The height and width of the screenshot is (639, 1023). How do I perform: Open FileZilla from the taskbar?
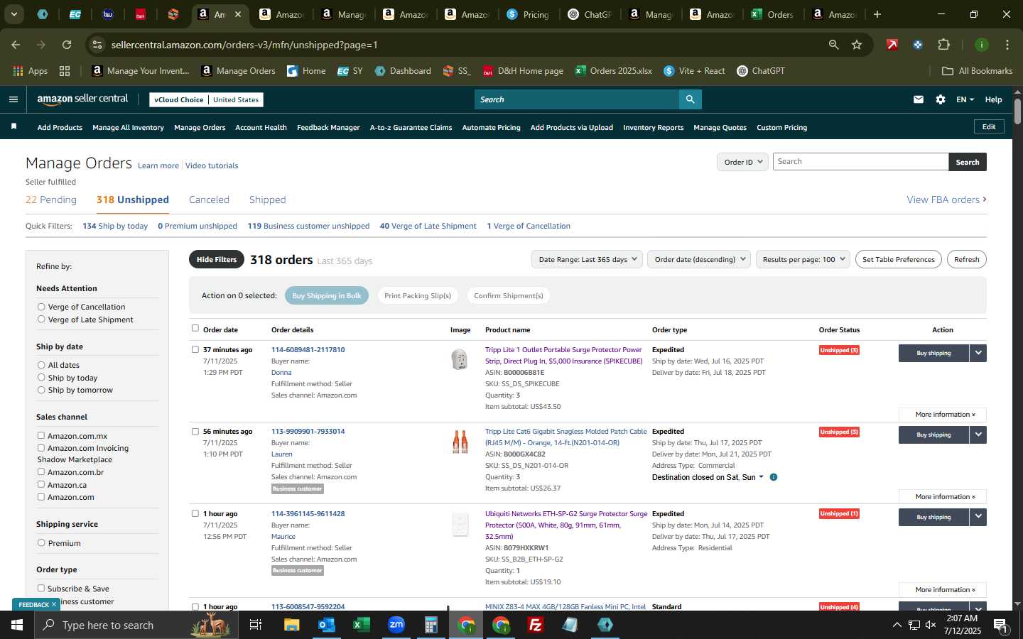tap(536, 625)
